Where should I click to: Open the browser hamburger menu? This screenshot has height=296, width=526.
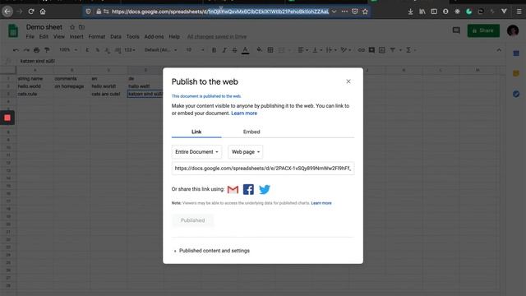pos(519,12)
